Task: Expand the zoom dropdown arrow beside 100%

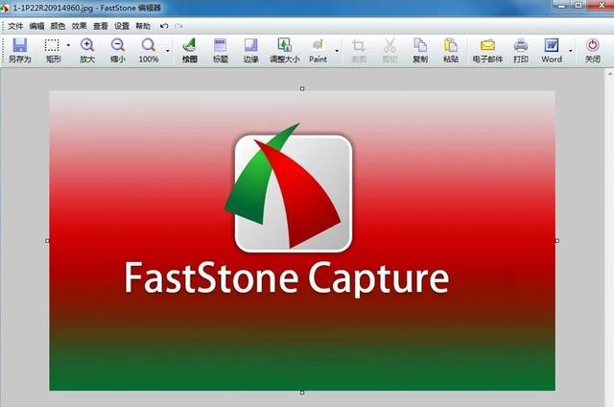Action: (x=168, y=51)
